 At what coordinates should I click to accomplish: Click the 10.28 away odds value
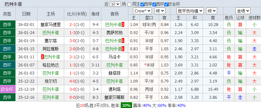[213, 25]
